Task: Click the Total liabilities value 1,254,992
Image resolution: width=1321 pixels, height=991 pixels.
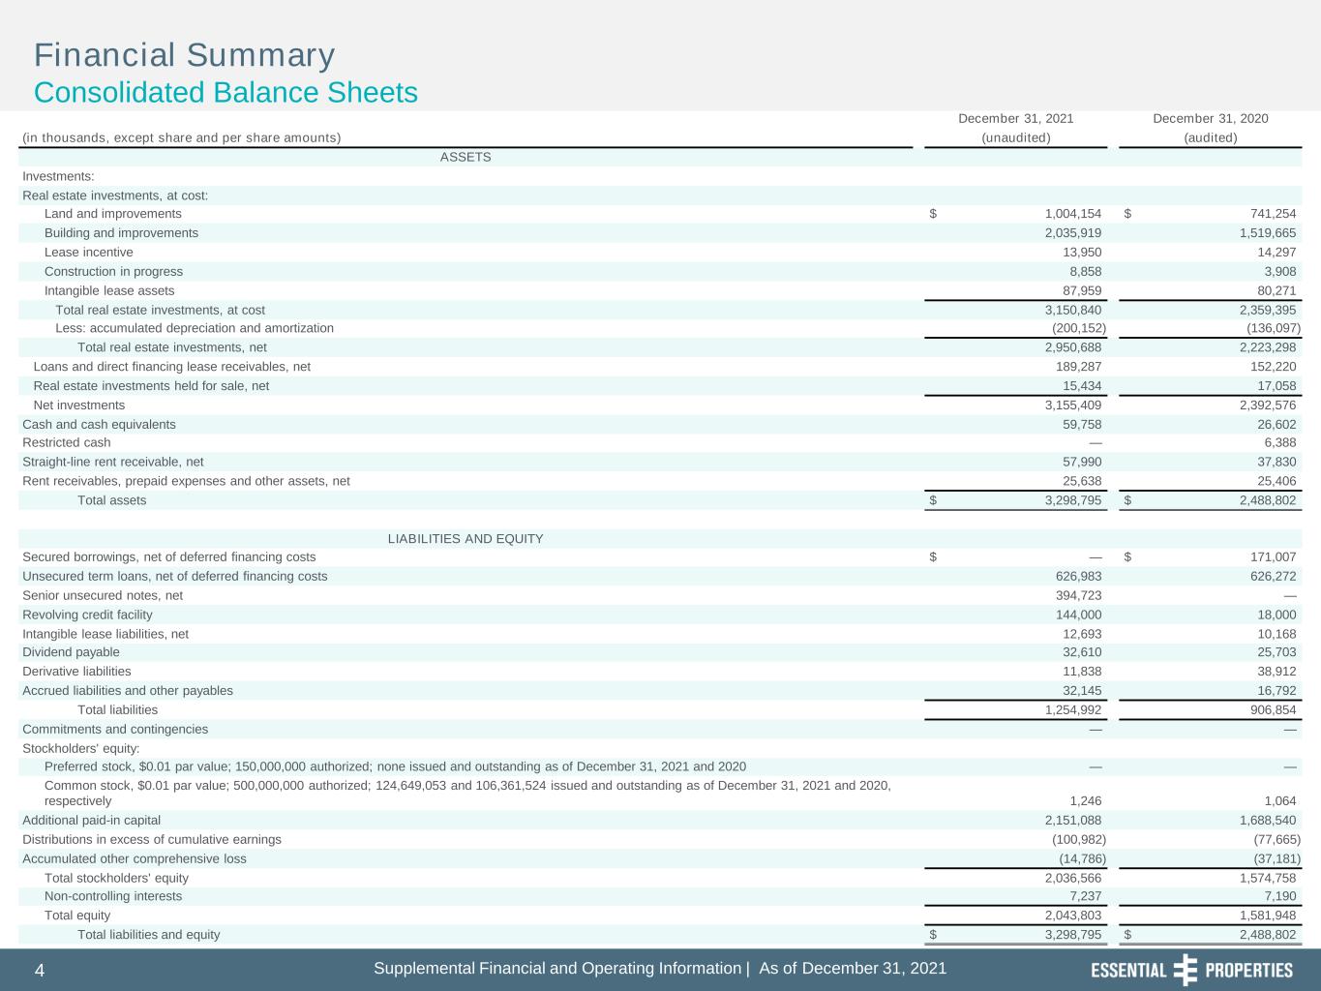Action: point(1073,709)
